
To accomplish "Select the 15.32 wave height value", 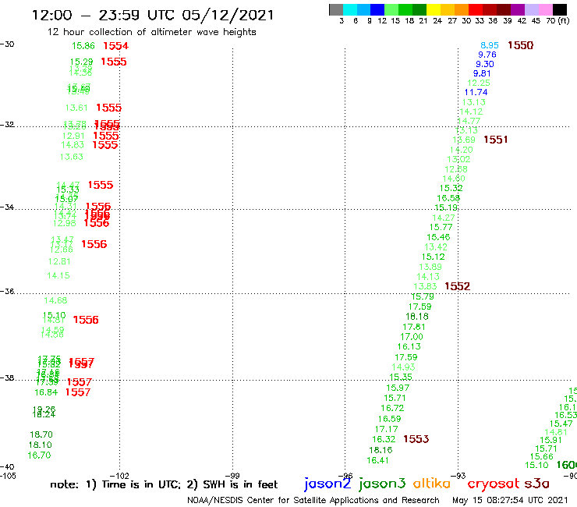I will [451, 188].
